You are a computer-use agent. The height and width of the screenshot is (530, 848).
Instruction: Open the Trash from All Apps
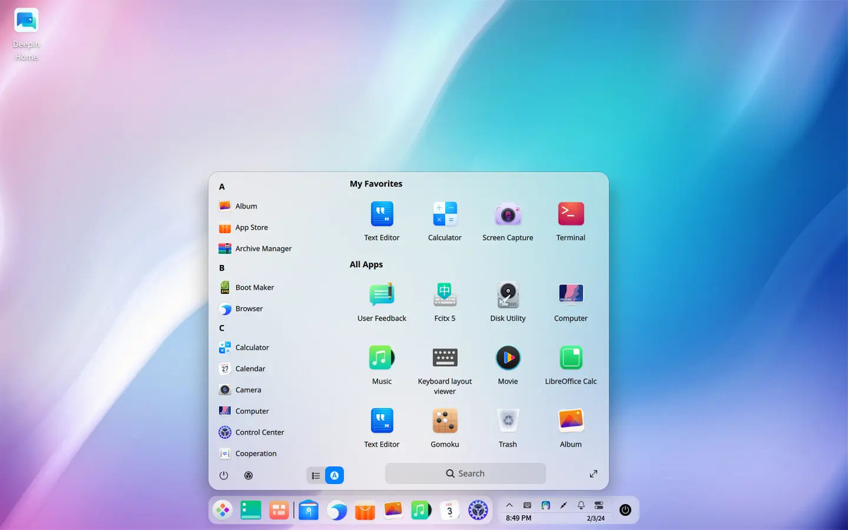[x=507, y=421]
